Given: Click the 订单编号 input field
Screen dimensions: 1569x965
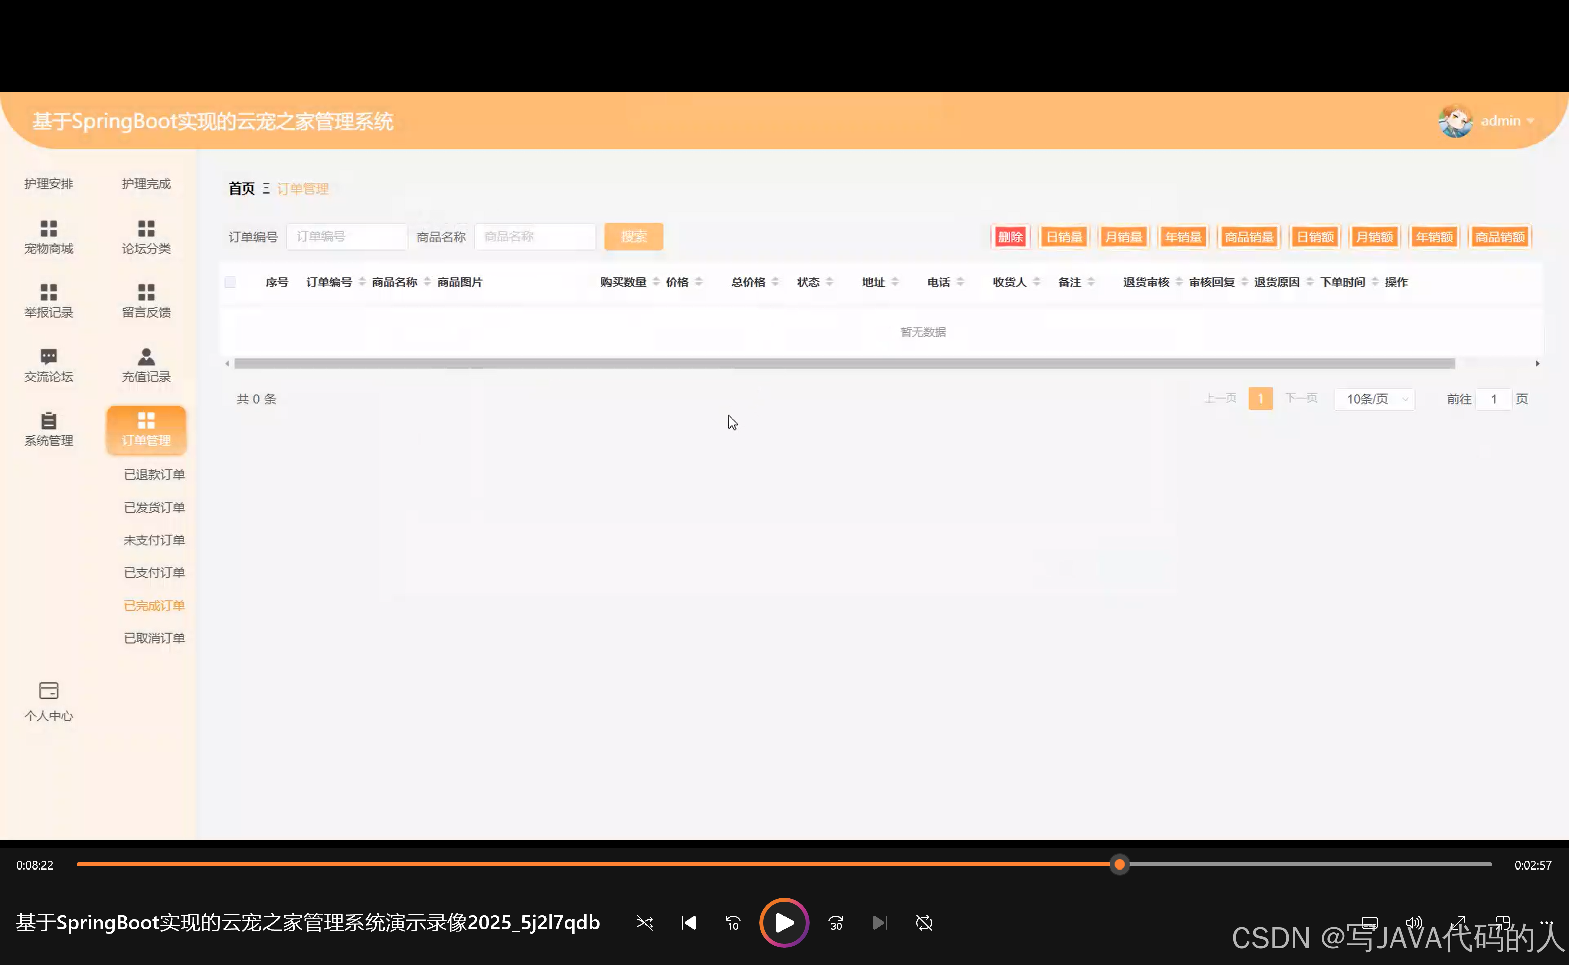Looking at the screenshot, I should point(347,236).
